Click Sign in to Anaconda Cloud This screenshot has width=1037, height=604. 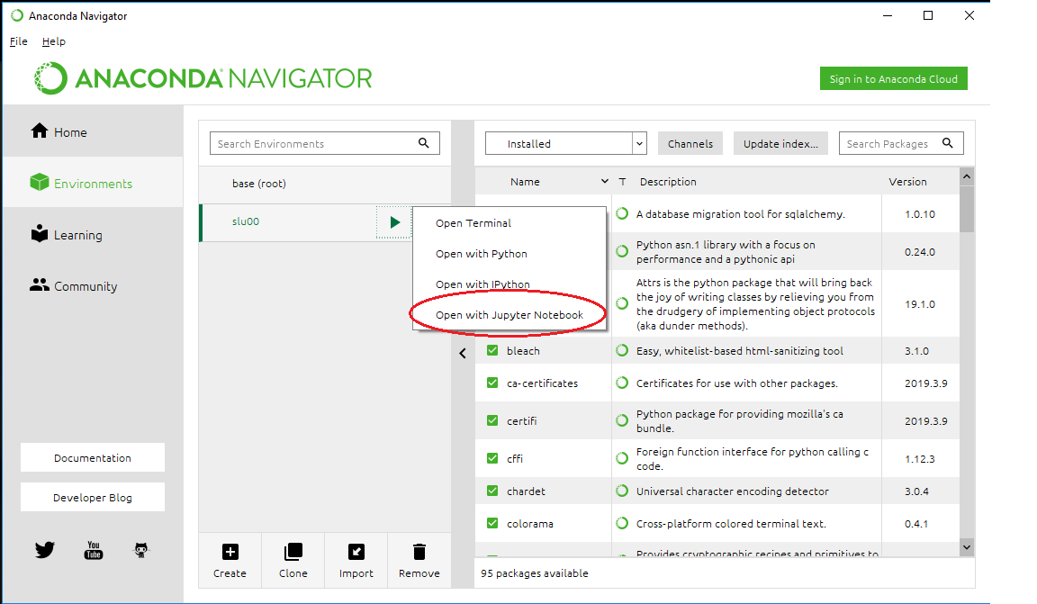coord(894,78)
